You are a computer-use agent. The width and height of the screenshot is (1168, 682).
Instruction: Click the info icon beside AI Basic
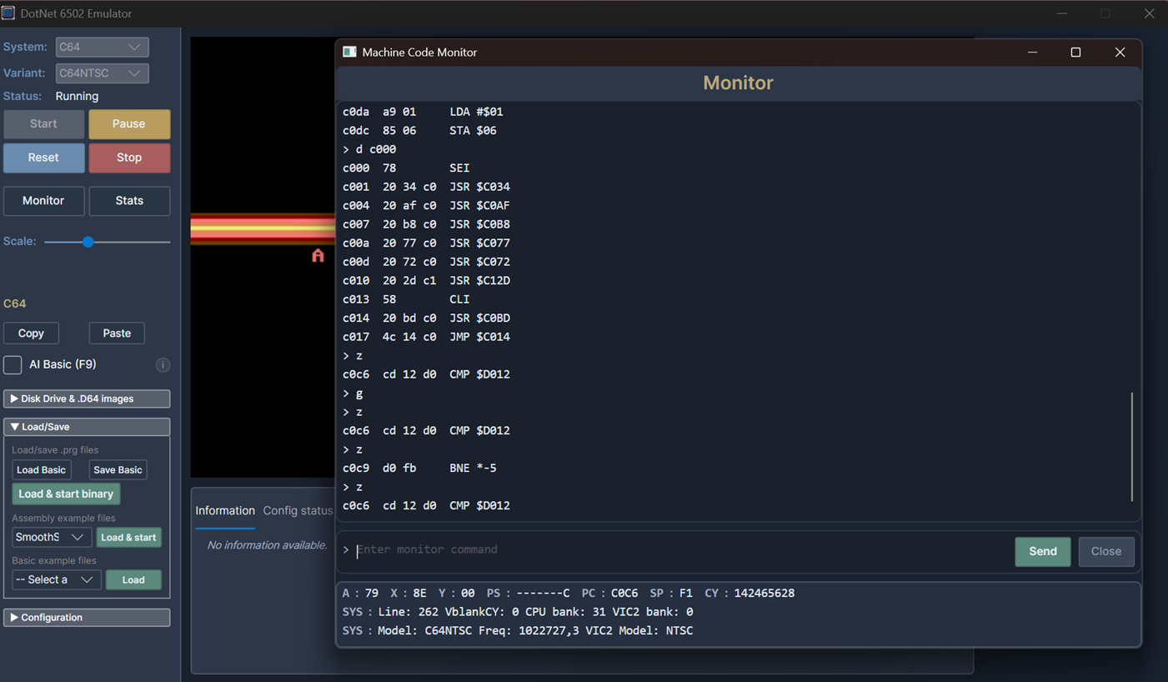click(x=163, y=364)
